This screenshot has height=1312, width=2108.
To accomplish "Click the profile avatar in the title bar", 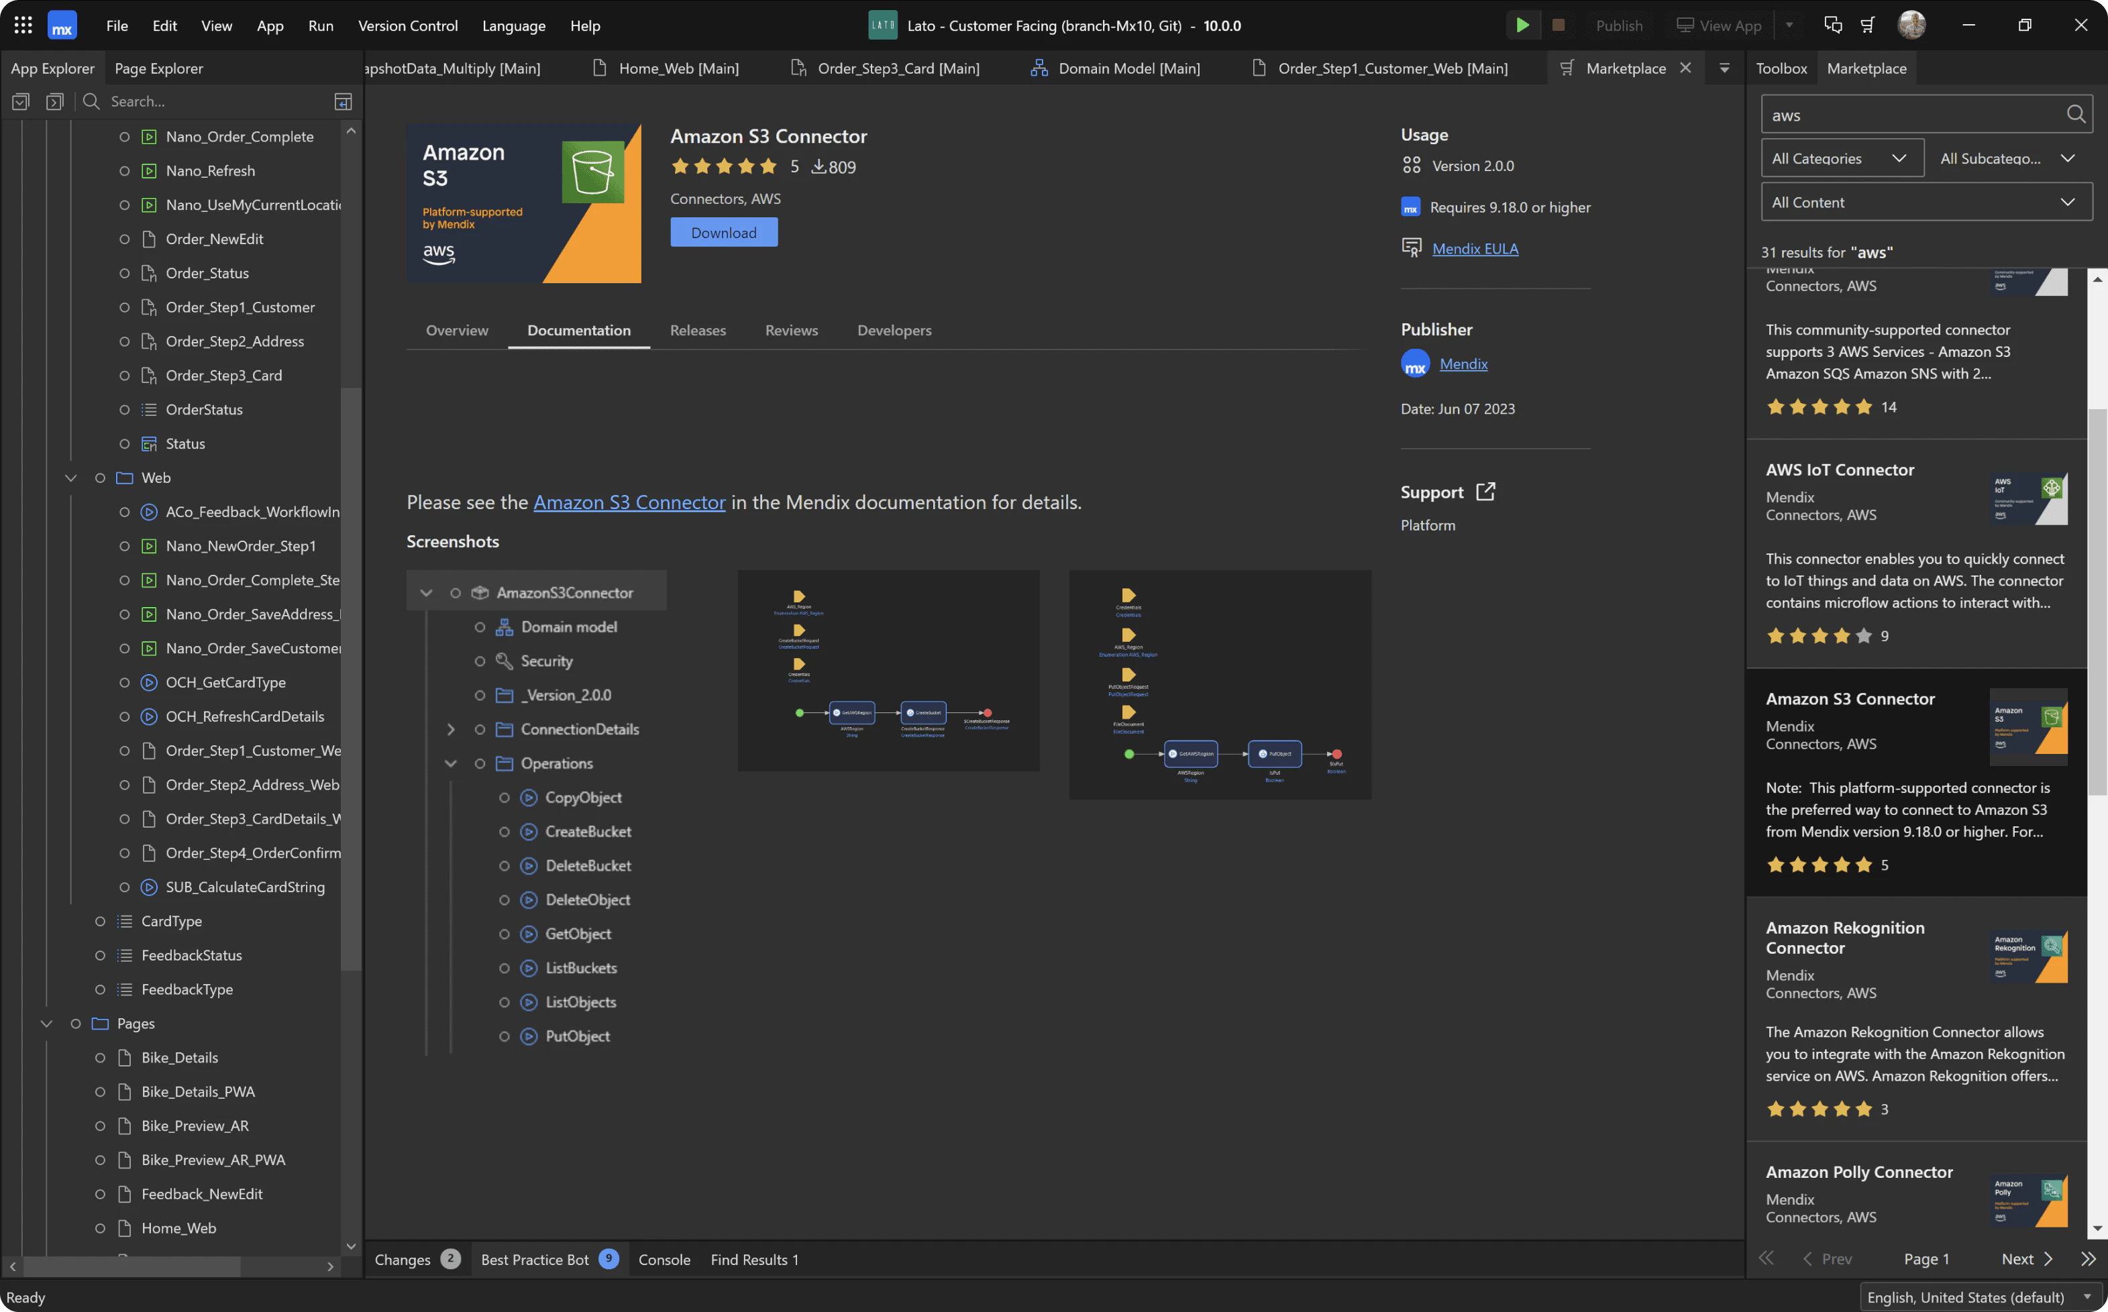I will [x=1913, y=25].
